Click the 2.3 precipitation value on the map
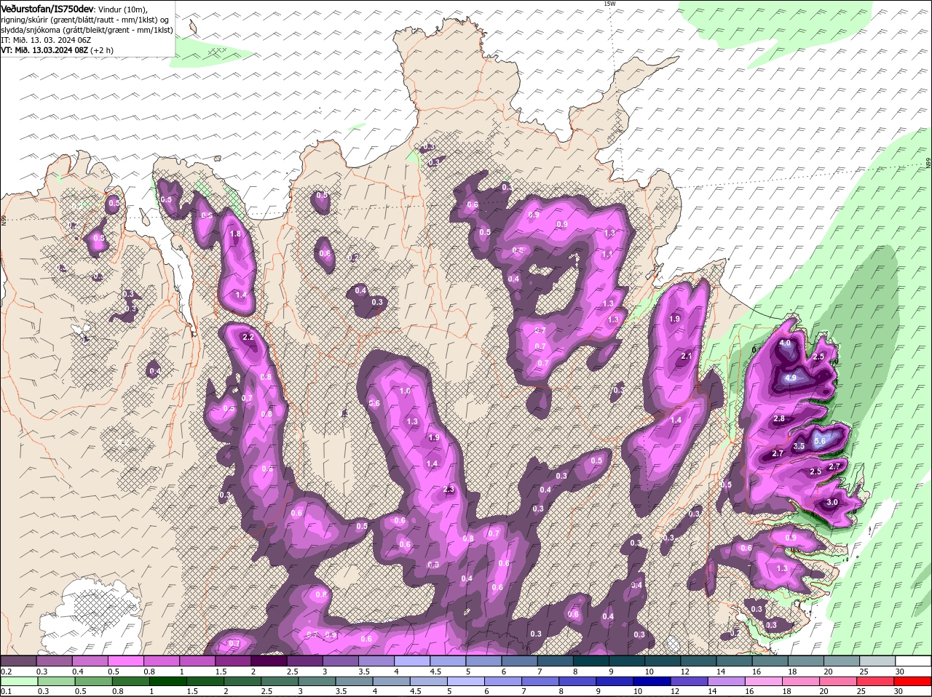This screenshot has height=697, width=932. coord(449,490)
